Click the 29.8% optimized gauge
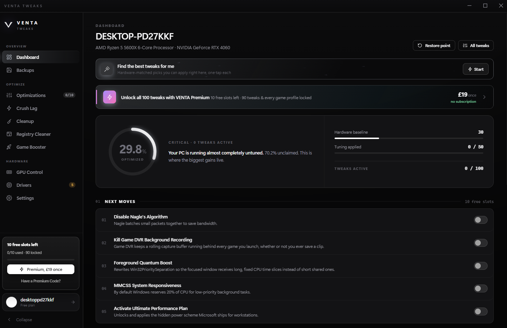 (x=133, y=151)
